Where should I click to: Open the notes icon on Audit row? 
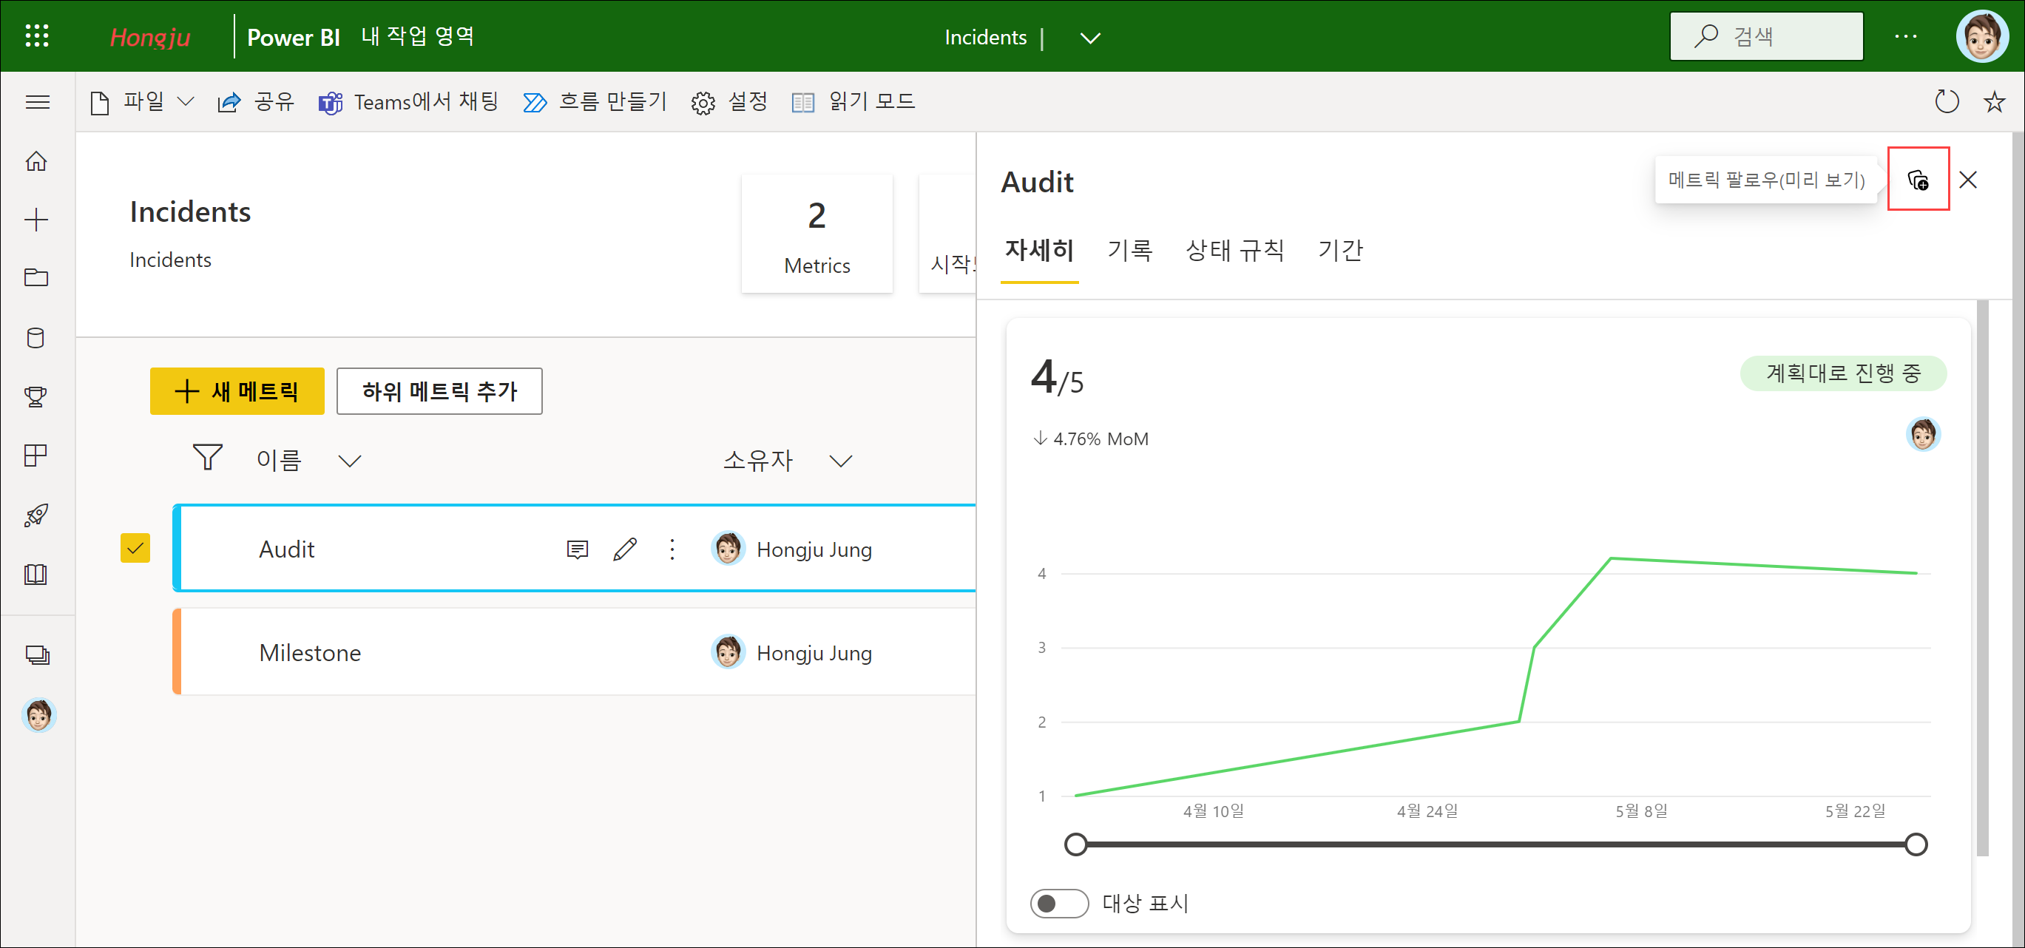click(x=577, y=549)
